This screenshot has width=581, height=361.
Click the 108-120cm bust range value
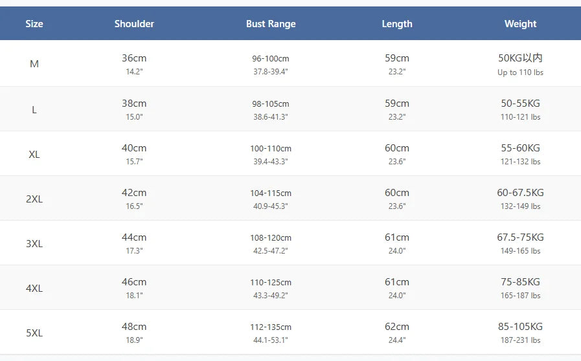point(271,238)
